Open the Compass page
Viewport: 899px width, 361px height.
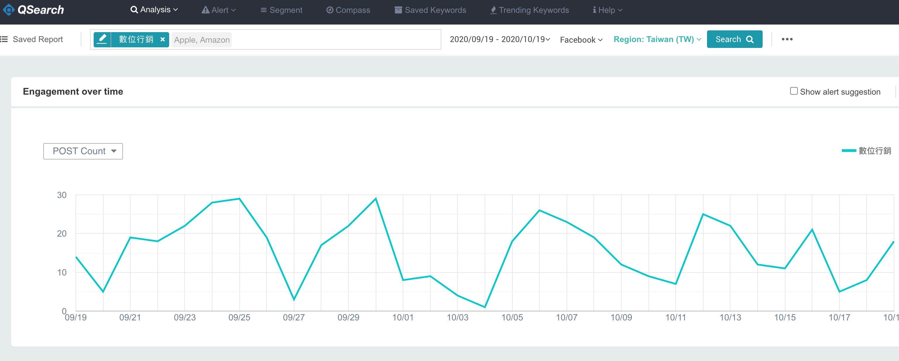(348, 10)
